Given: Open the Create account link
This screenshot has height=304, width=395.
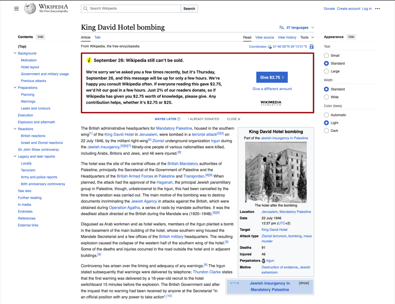Looking at the screenshot, I should tap(348, 8).
